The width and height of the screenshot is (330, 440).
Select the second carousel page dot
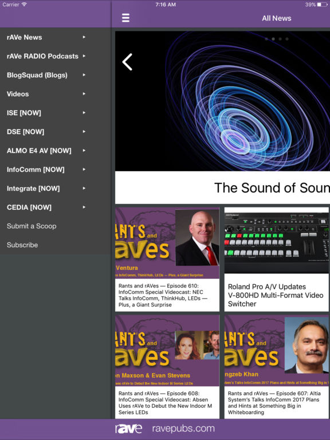click(x=273, y=39)
